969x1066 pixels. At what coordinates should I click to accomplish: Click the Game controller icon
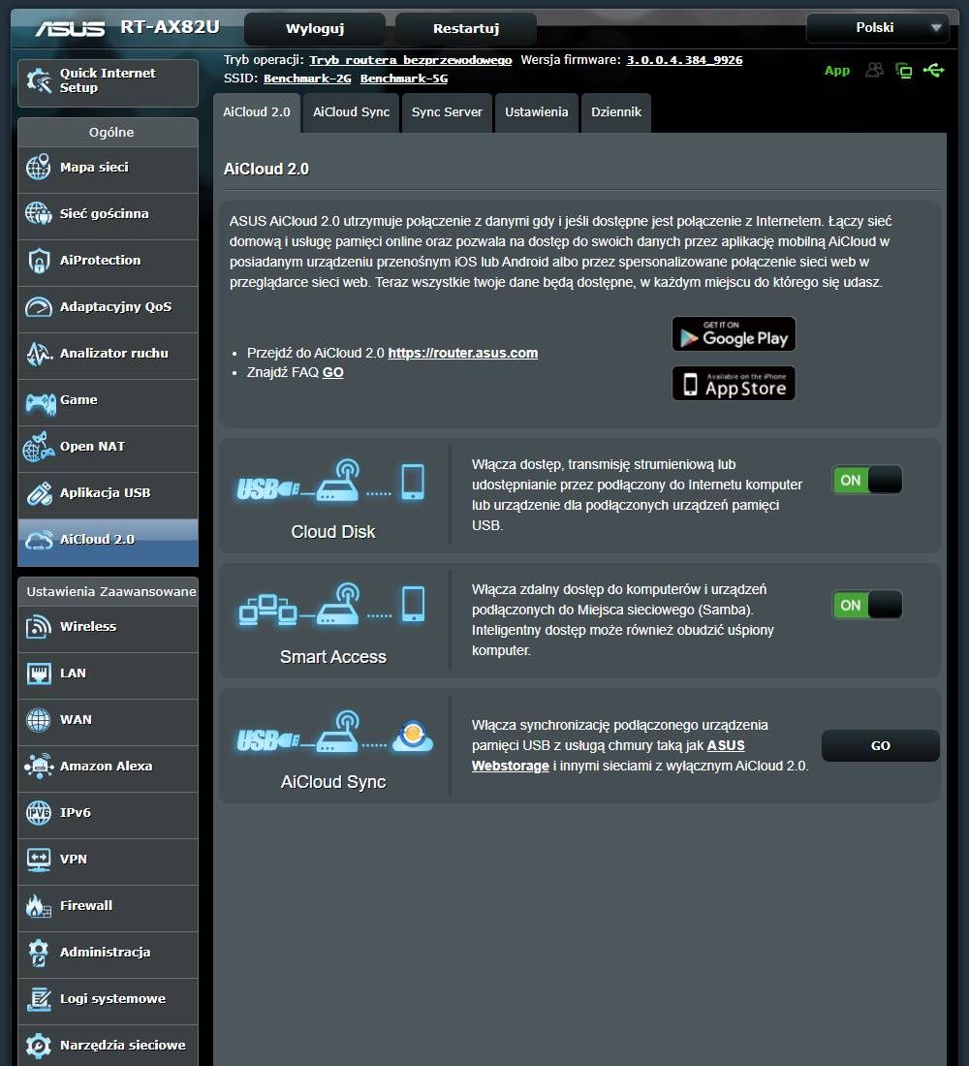pyautogui.click(x=40, y=402)
